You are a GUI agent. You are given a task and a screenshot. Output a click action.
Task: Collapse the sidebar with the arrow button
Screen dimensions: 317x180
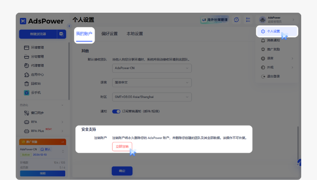[69, 26]
